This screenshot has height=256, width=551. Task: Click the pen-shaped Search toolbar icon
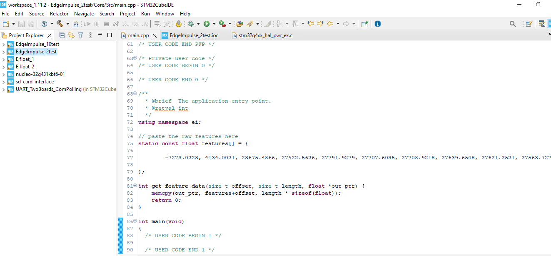pos(250,24)
